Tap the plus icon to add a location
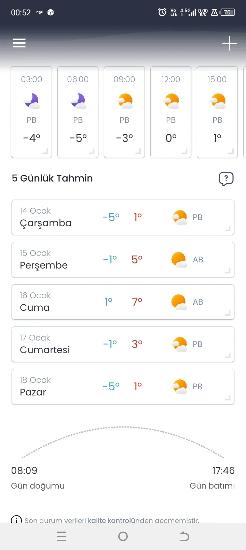The image size is (246, 550). click(229, 43)
